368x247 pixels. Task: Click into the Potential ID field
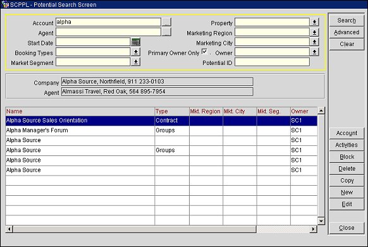tap(272, 62)
